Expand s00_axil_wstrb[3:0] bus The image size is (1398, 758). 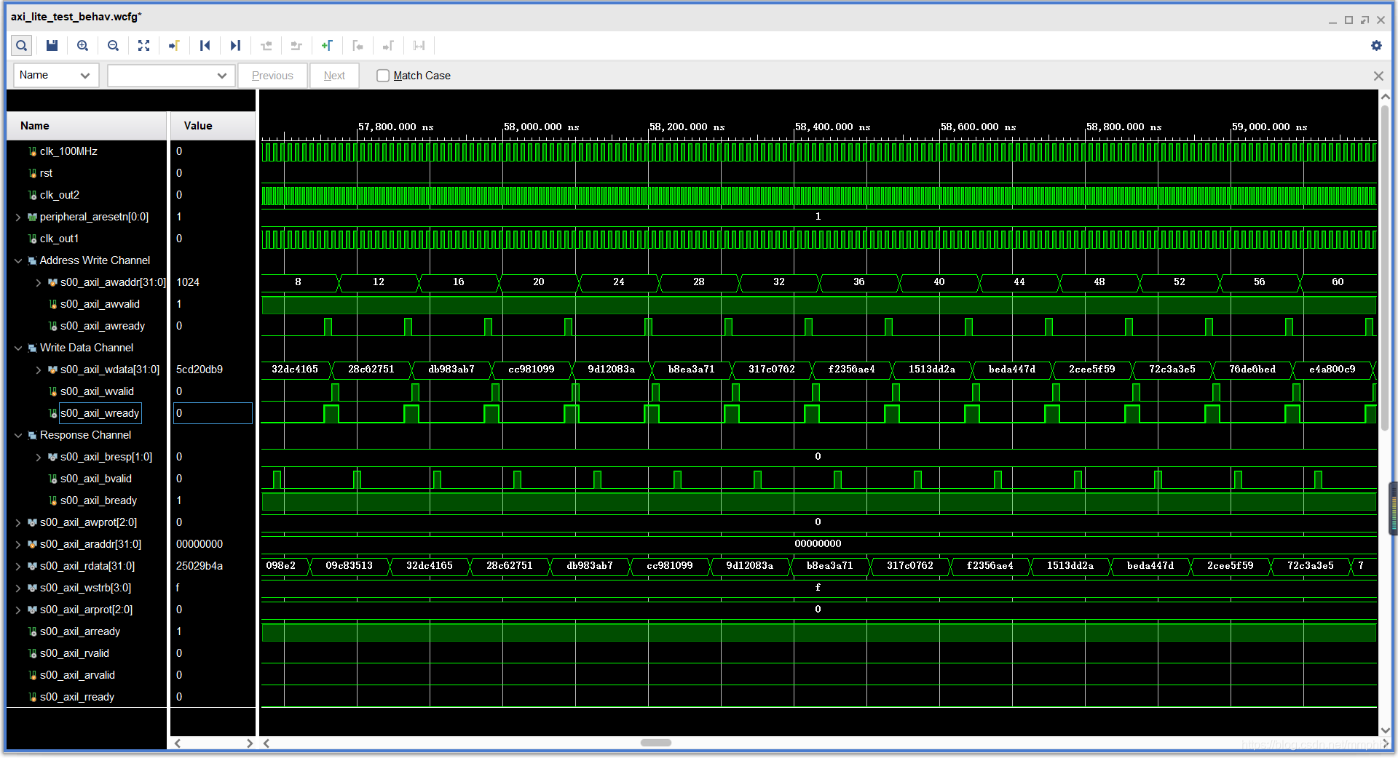(18, 588)
